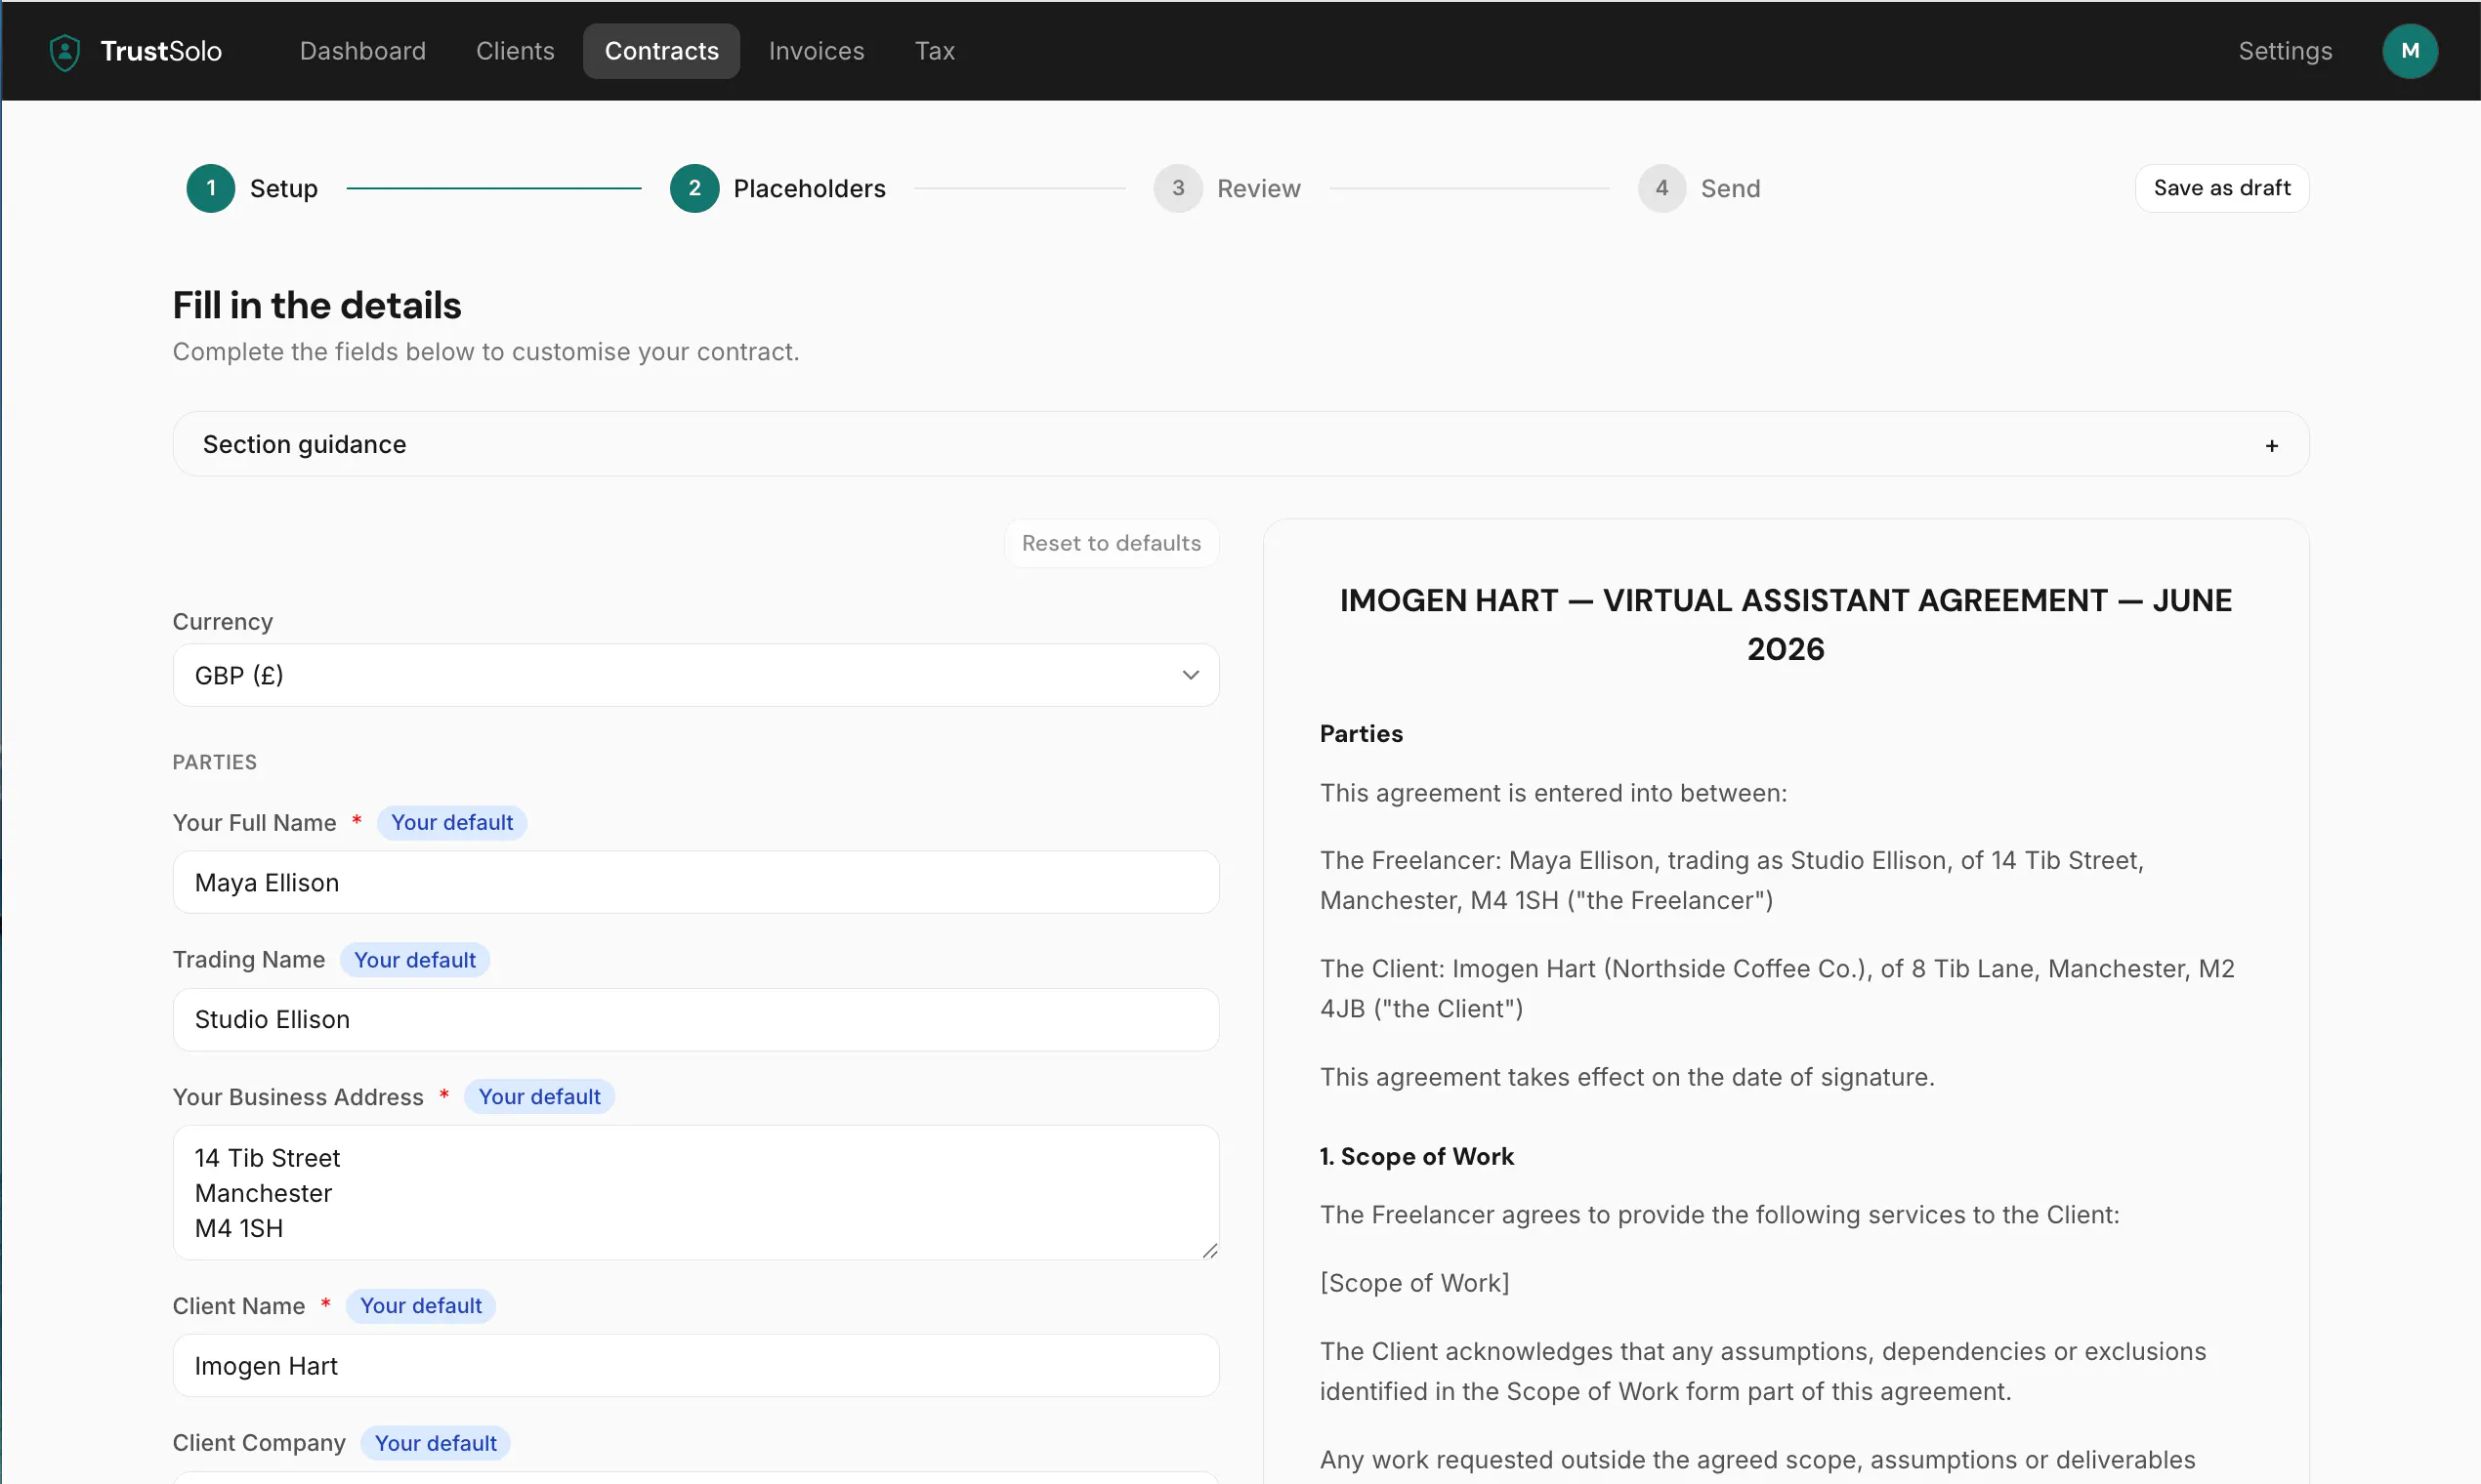
Task: Click Your default badge beside Your Full Name
Action: tap(451, 822)
